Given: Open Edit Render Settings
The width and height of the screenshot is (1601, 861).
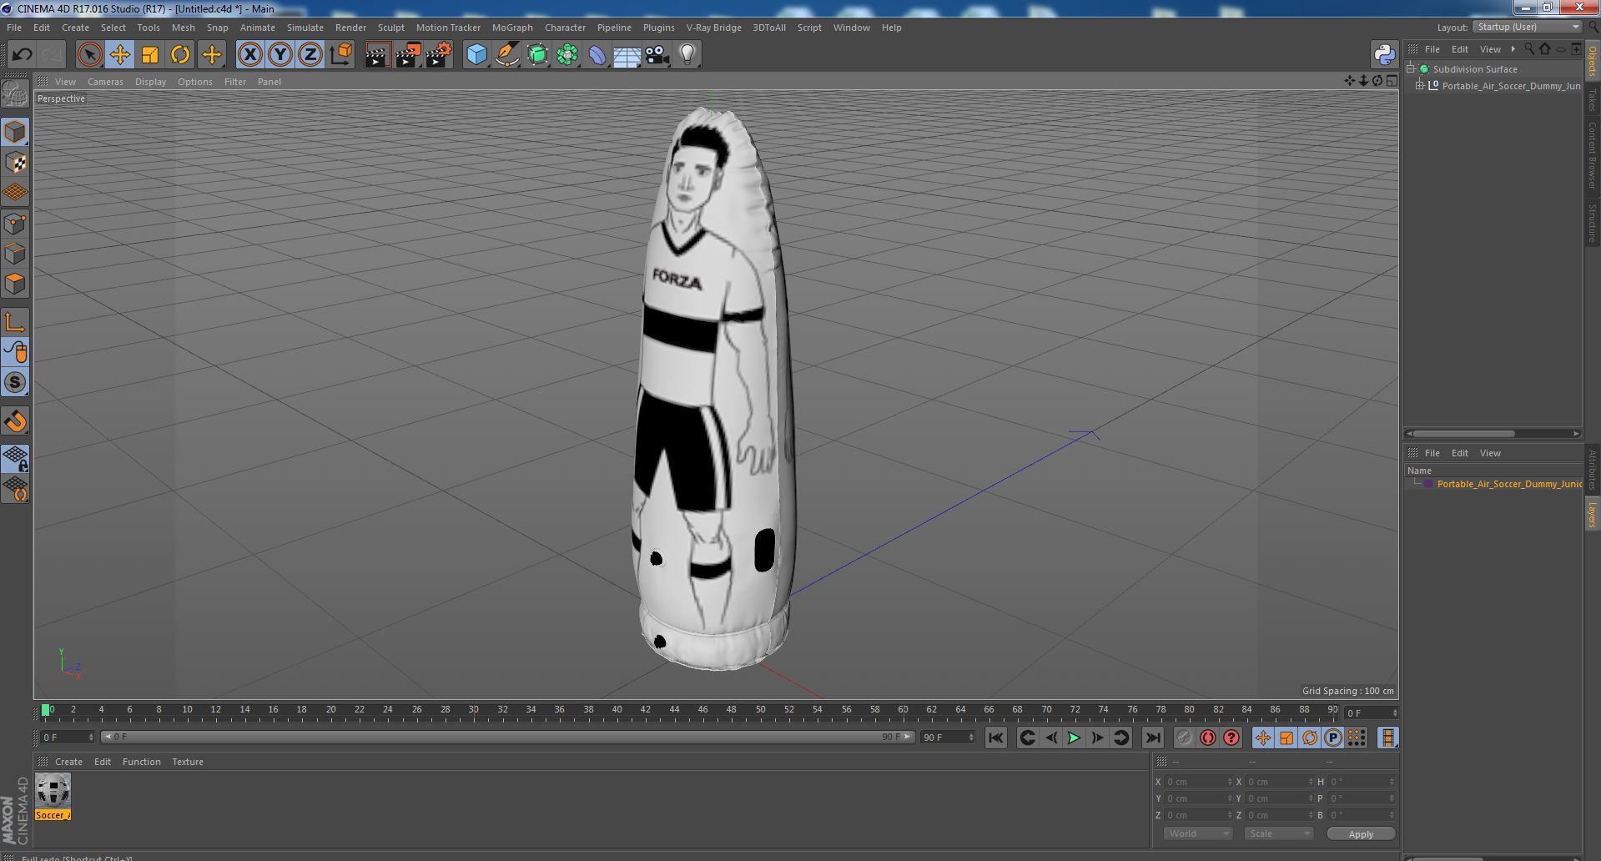Looking at the screenshot, I should 439,55.
